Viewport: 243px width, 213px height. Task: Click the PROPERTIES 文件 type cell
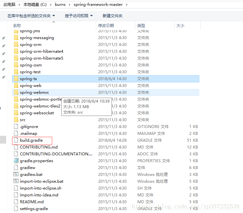[154, 161]
